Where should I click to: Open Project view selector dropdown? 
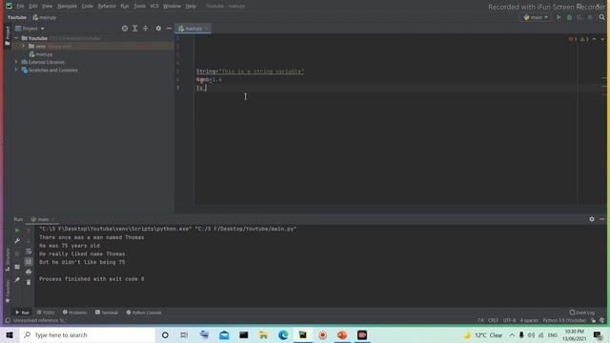point(30,29)
